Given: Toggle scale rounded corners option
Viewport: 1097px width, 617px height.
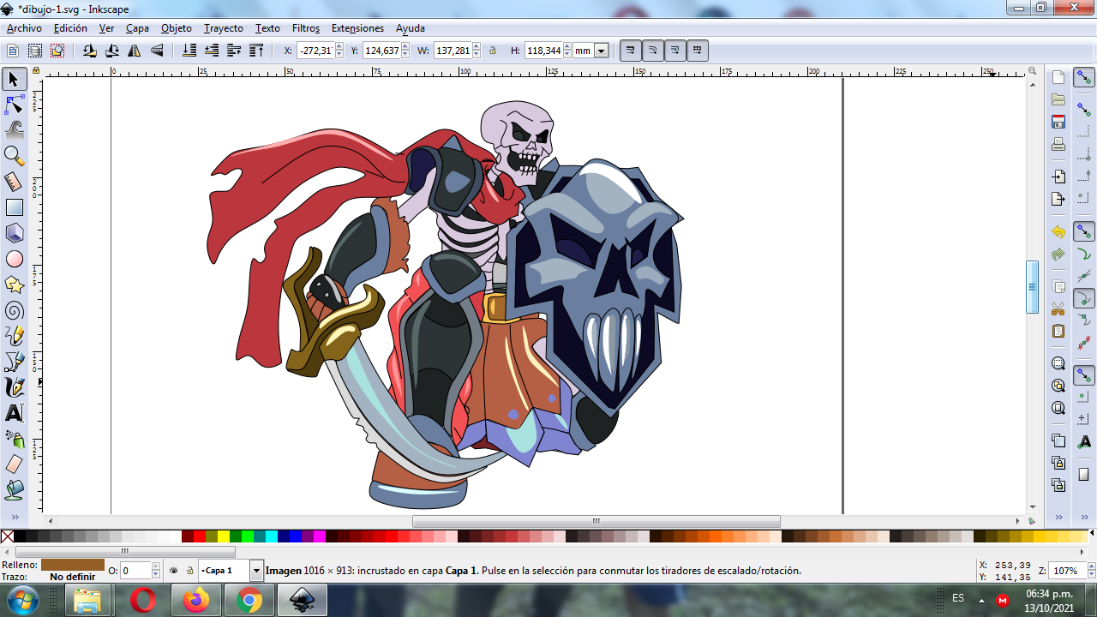Looking at the screenshot, I should pos(653,51).
